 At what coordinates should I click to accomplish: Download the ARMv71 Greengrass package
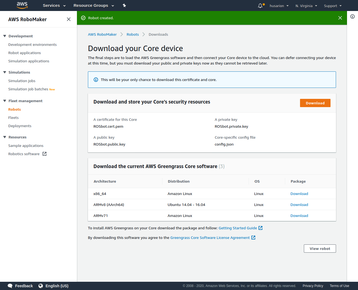click(x=299, y=216)
